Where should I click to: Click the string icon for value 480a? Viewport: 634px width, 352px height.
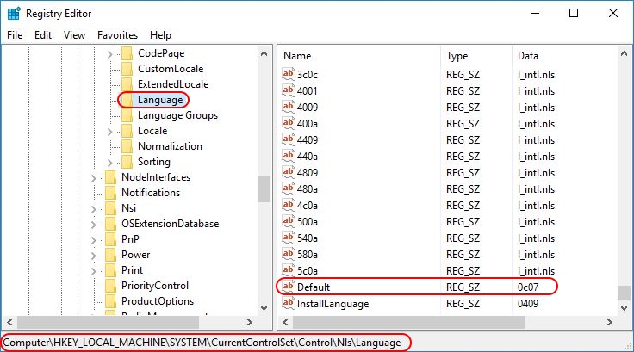(x=289, y=188)
